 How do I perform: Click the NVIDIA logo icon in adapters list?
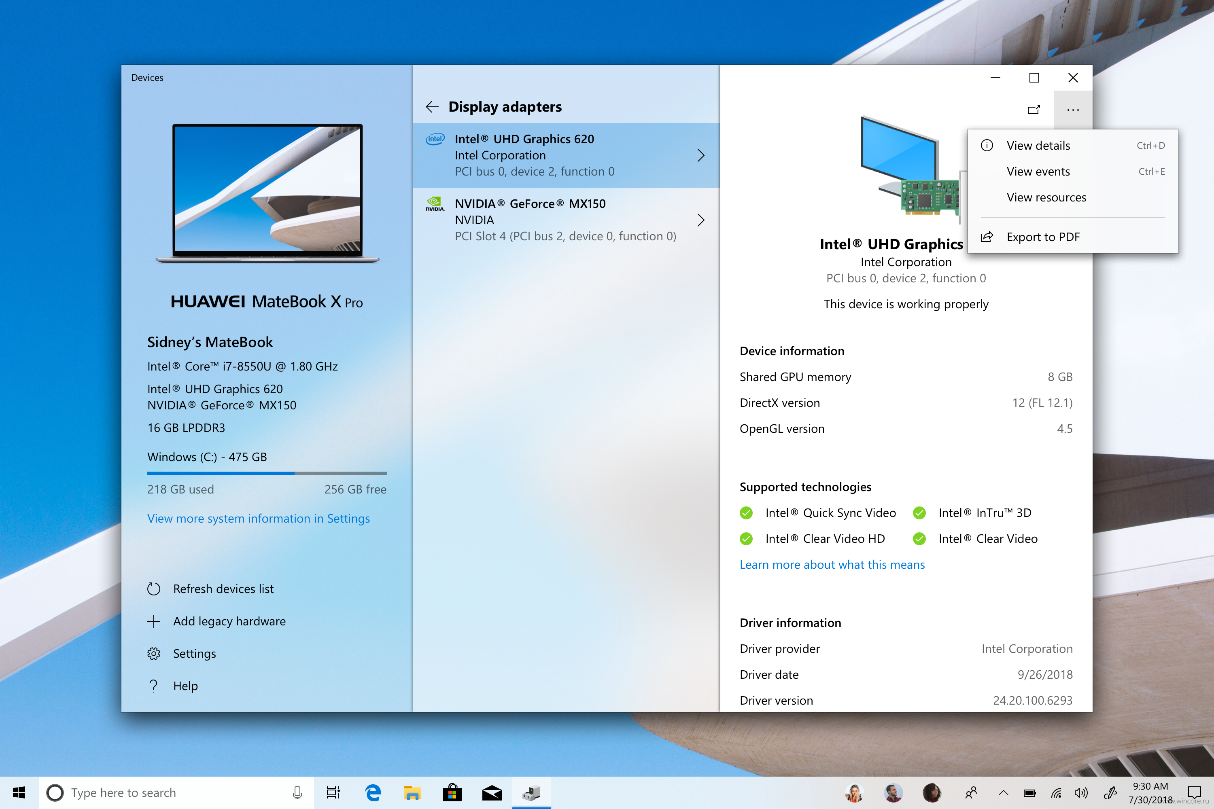(435, 204)
